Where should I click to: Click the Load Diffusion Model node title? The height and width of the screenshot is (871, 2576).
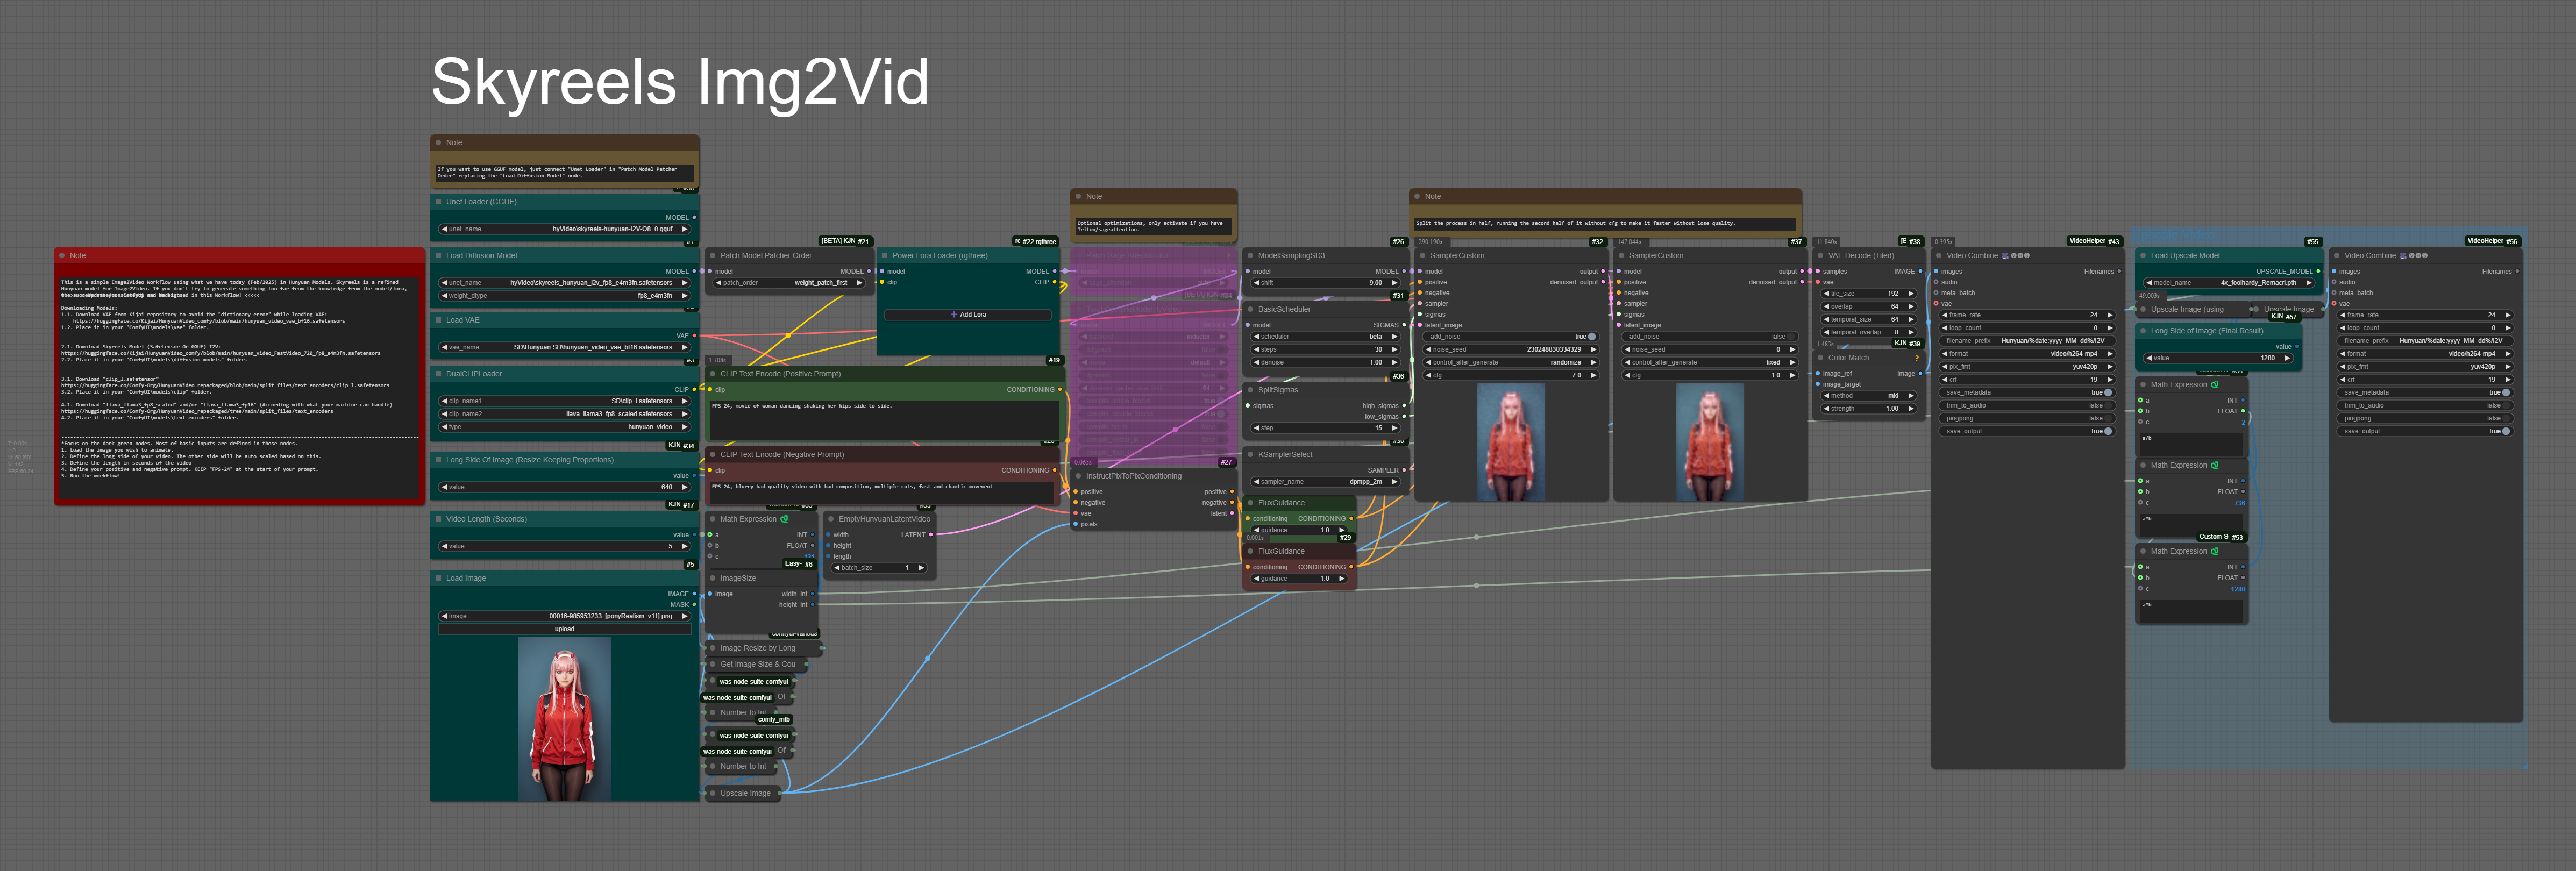point(482,256)
